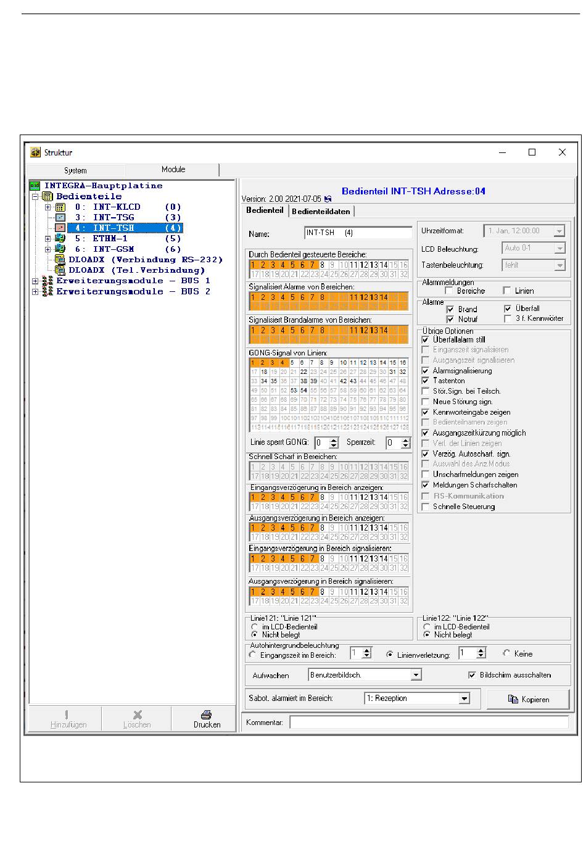Click the INT-TSH device icon
Image resolution: width=586 pixels, height=862 pixels.
[60, 228]
